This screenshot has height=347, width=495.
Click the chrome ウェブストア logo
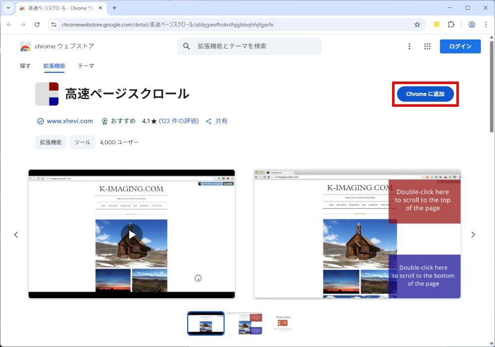pos(57,46)
